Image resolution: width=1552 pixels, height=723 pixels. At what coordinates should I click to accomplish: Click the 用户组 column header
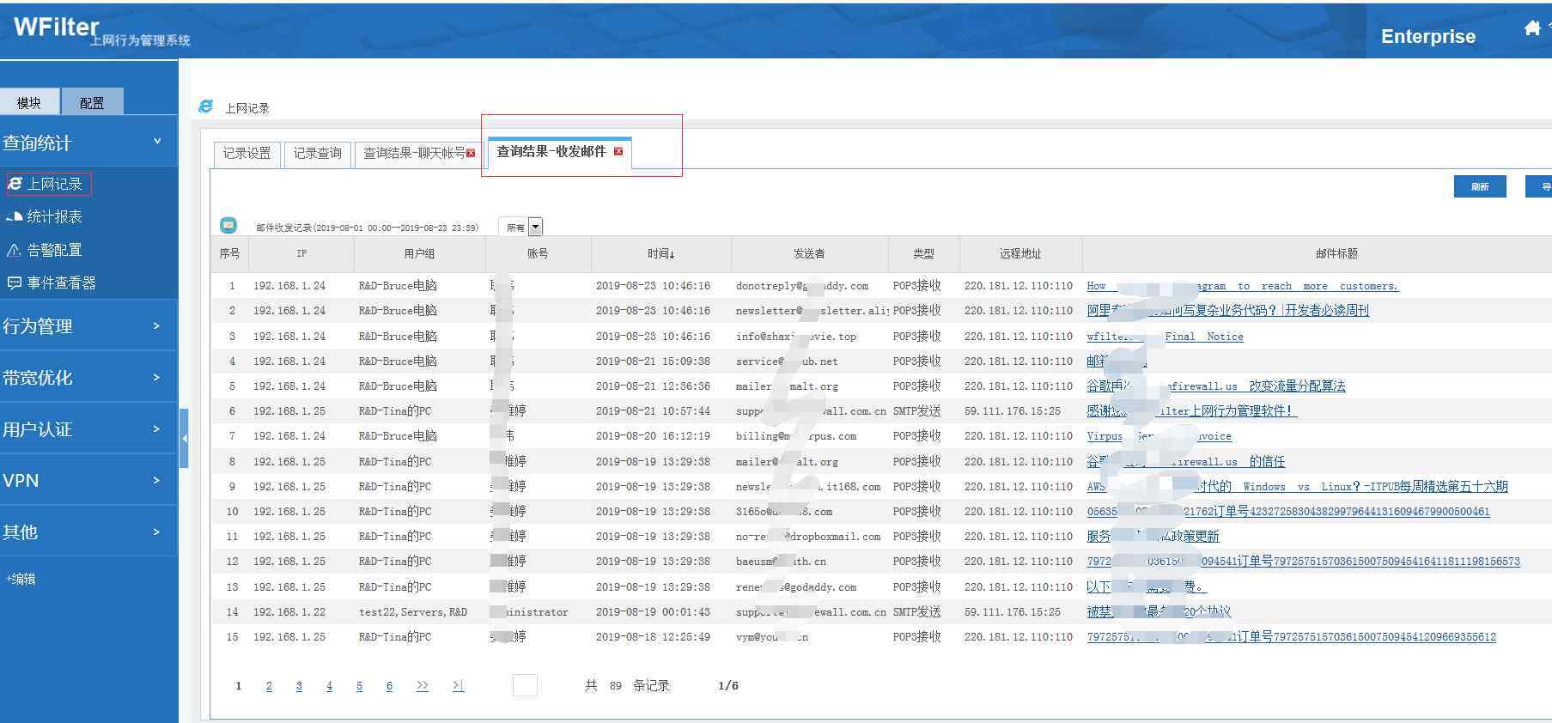tap(419, 253)
